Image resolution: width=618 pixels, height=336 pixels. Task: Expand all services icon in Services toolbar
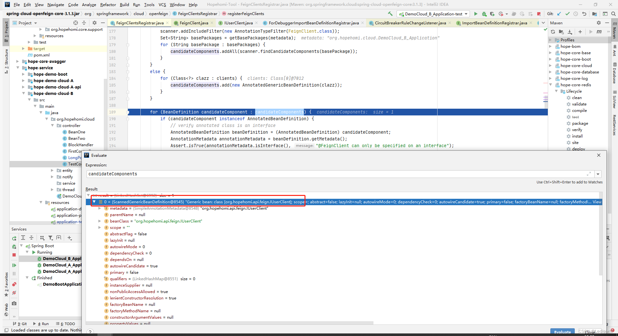(x=23, y=238)
